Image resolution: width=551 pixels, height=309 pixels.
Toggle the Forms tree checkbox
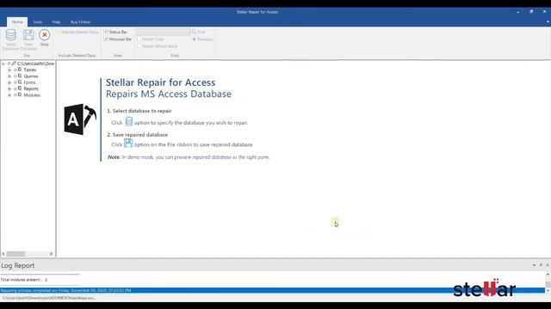15,82
